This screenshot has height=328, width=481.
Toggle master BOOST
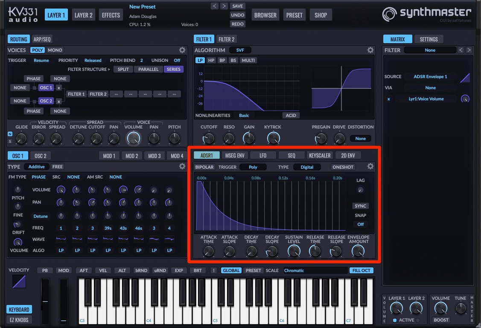[x=441, y=320]
